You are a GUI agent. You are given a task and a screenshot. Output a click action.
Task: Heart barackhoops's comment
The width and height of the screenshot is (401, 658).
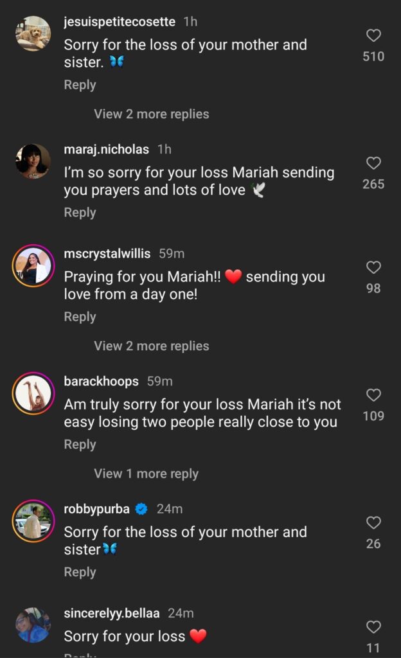click(373, 395)
